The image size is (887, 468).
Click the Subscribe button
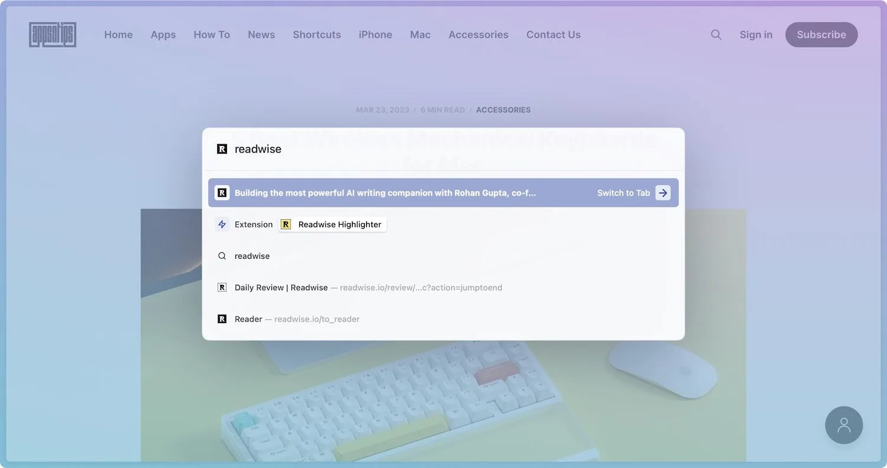(x=821, y=35)
